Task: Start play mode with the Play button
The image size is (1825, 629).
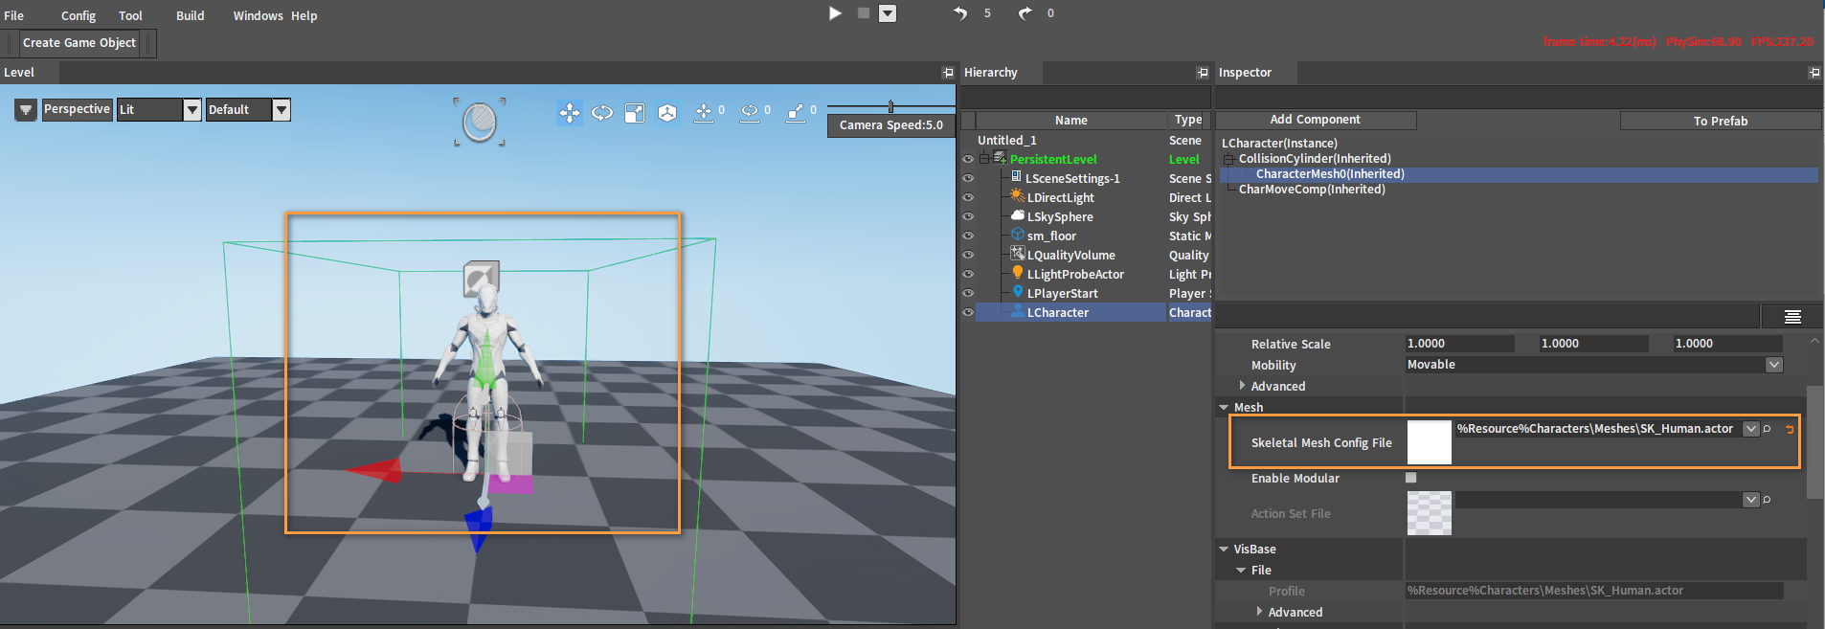Action: coord(835,13)
